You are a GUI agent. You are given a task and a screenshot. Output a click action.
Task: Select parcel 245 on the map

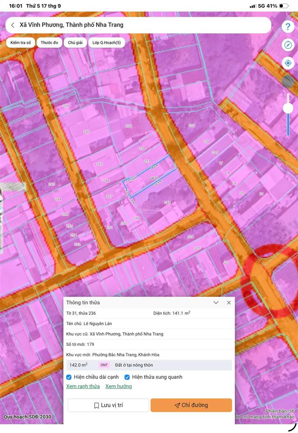pos(100,164)
